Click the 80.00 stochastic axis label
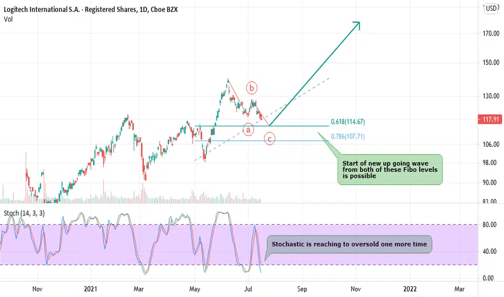Screen dimensions: 504x297 490,225
